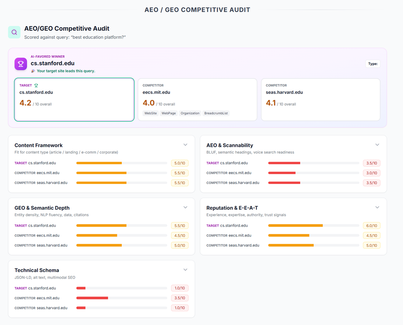
Task: Click 'Entity density, NLP fluency' description
Action: (52, 215)
